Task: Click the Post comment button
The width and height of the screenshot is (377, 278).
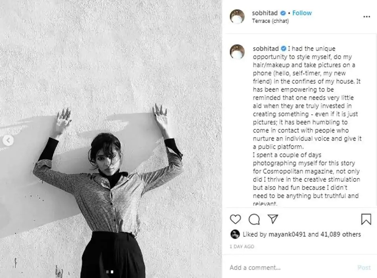Action: [x=364, y=267]
